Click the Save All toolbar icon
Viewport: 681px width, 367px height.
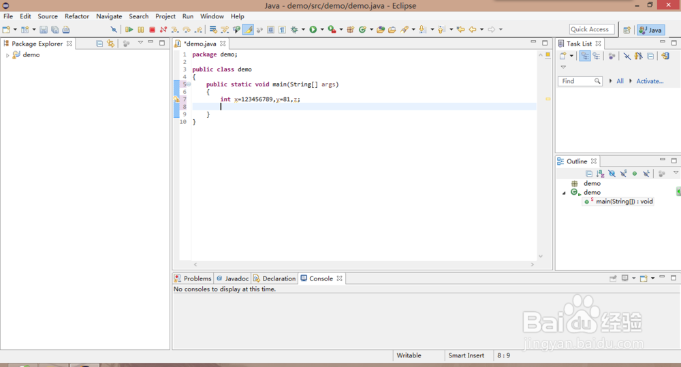coord(54,29)
